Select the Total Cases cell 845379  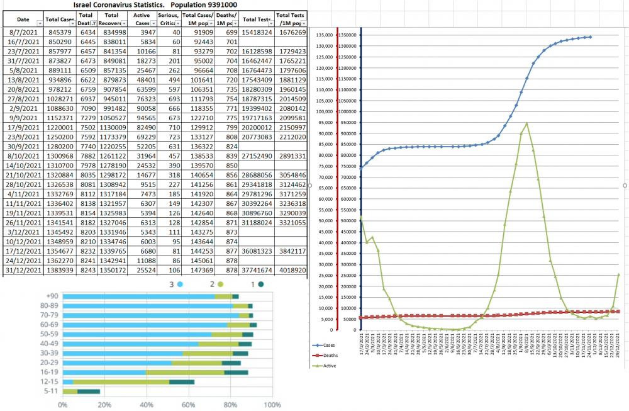click(59, 33)
